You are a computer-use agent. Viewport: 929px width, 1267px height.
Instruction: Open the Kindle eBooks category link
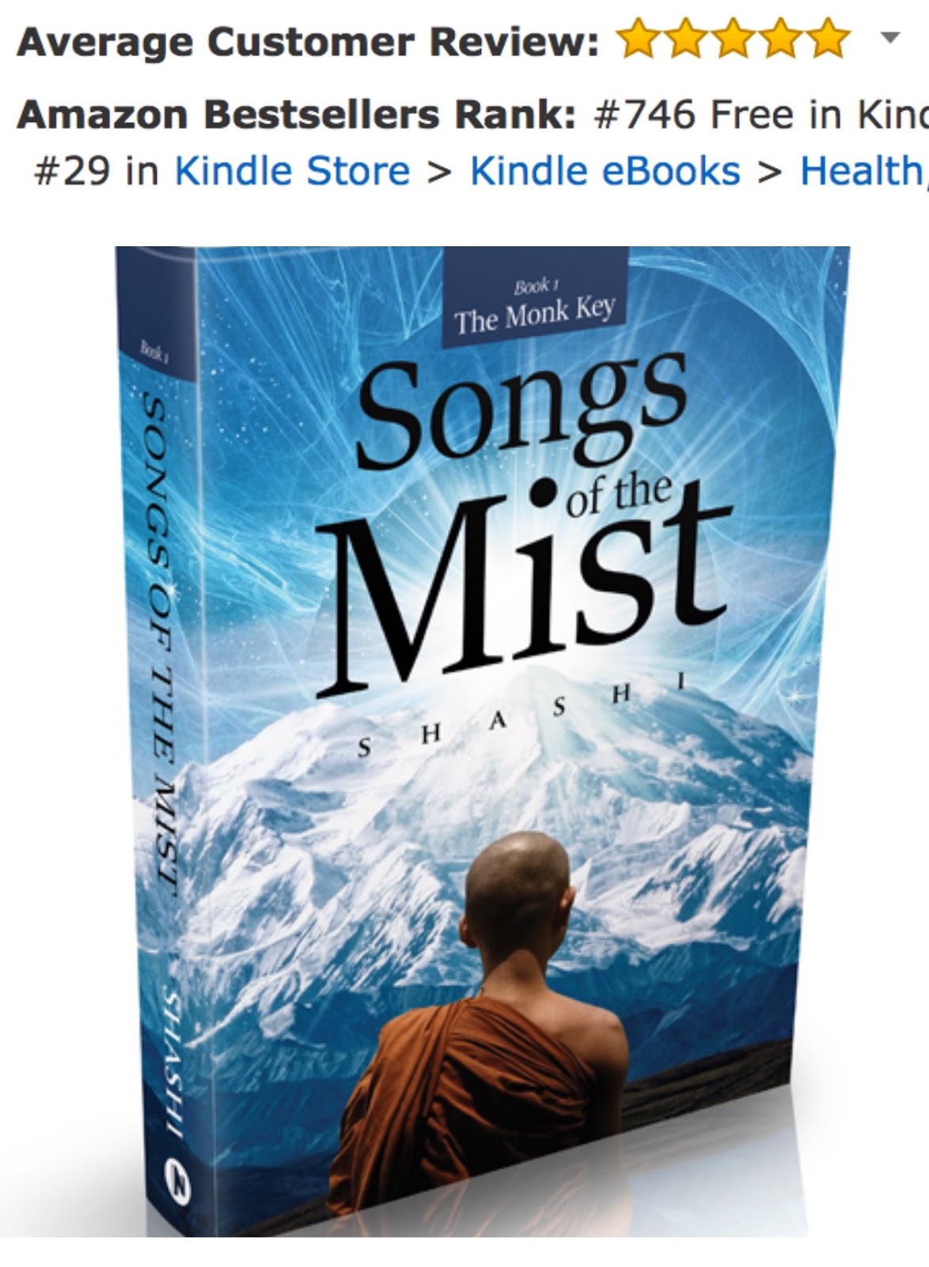click(x=605, y=171)
